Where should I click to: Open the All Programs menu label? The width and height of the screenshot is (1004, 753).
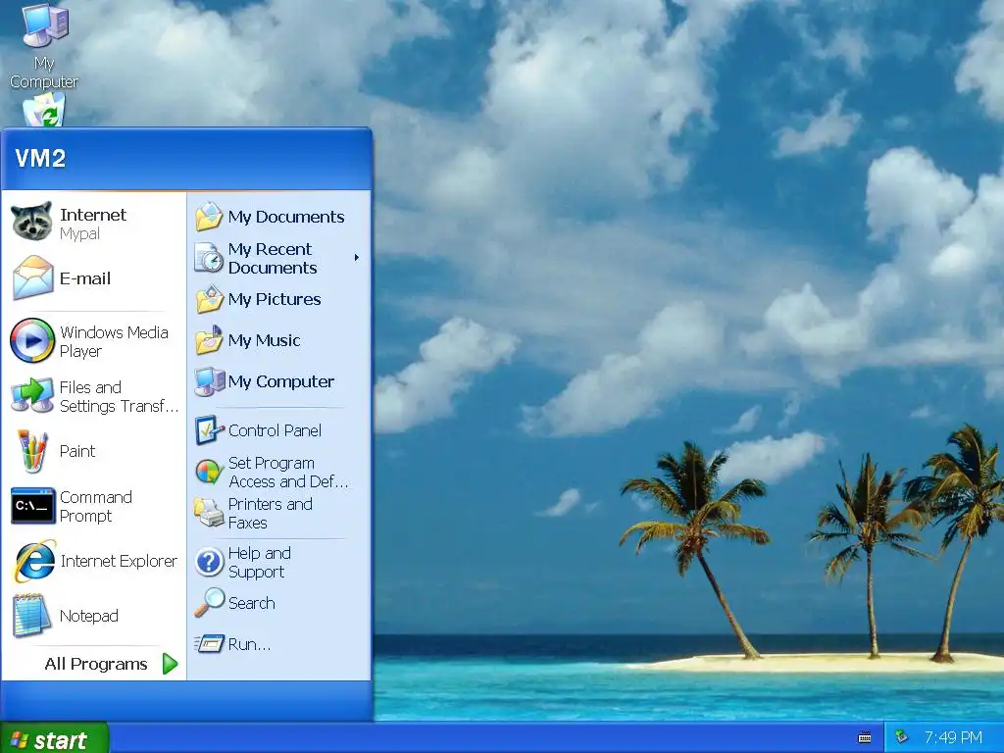96,664
